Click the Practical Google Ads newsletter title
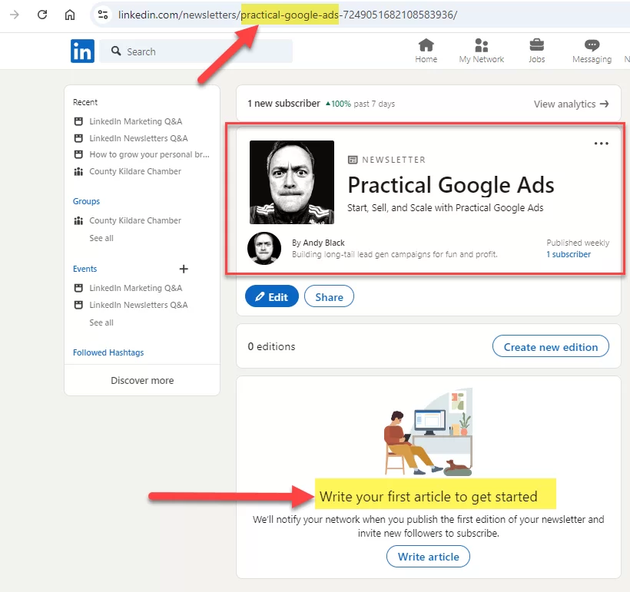Screen dimensions: 630x592 coord(451,185)
